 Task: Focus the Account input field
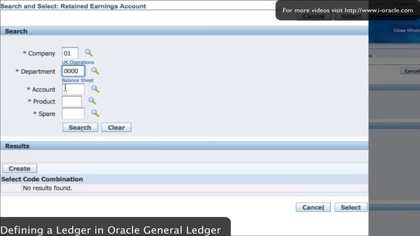(73, 89)
